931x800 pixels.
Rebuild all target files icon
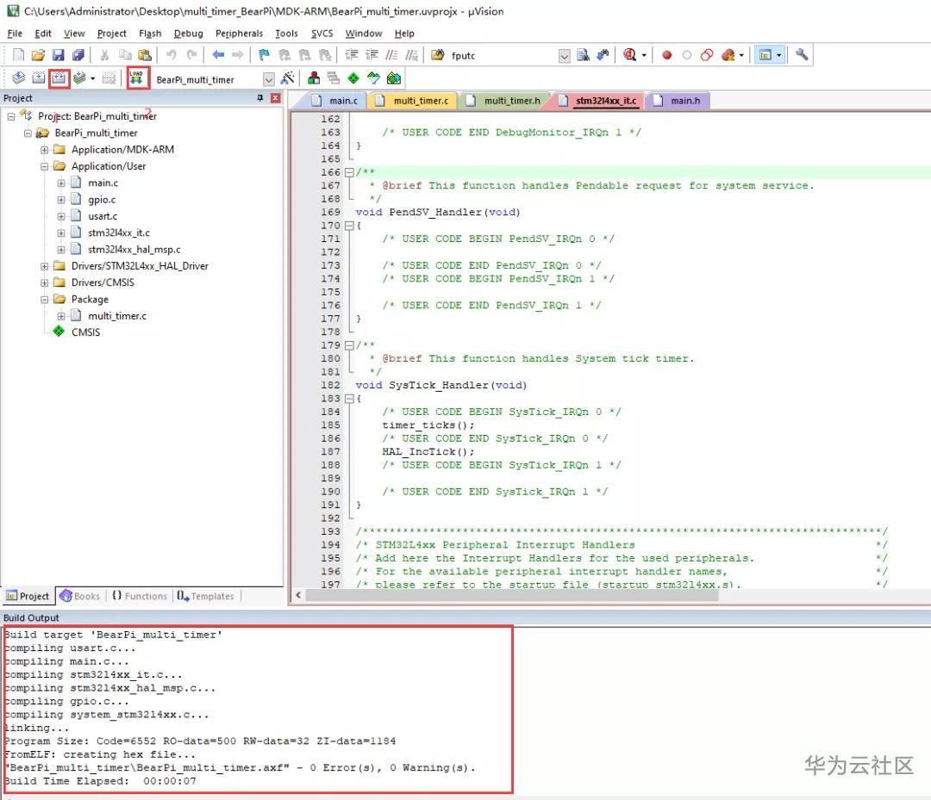click(x=59, y=78)
